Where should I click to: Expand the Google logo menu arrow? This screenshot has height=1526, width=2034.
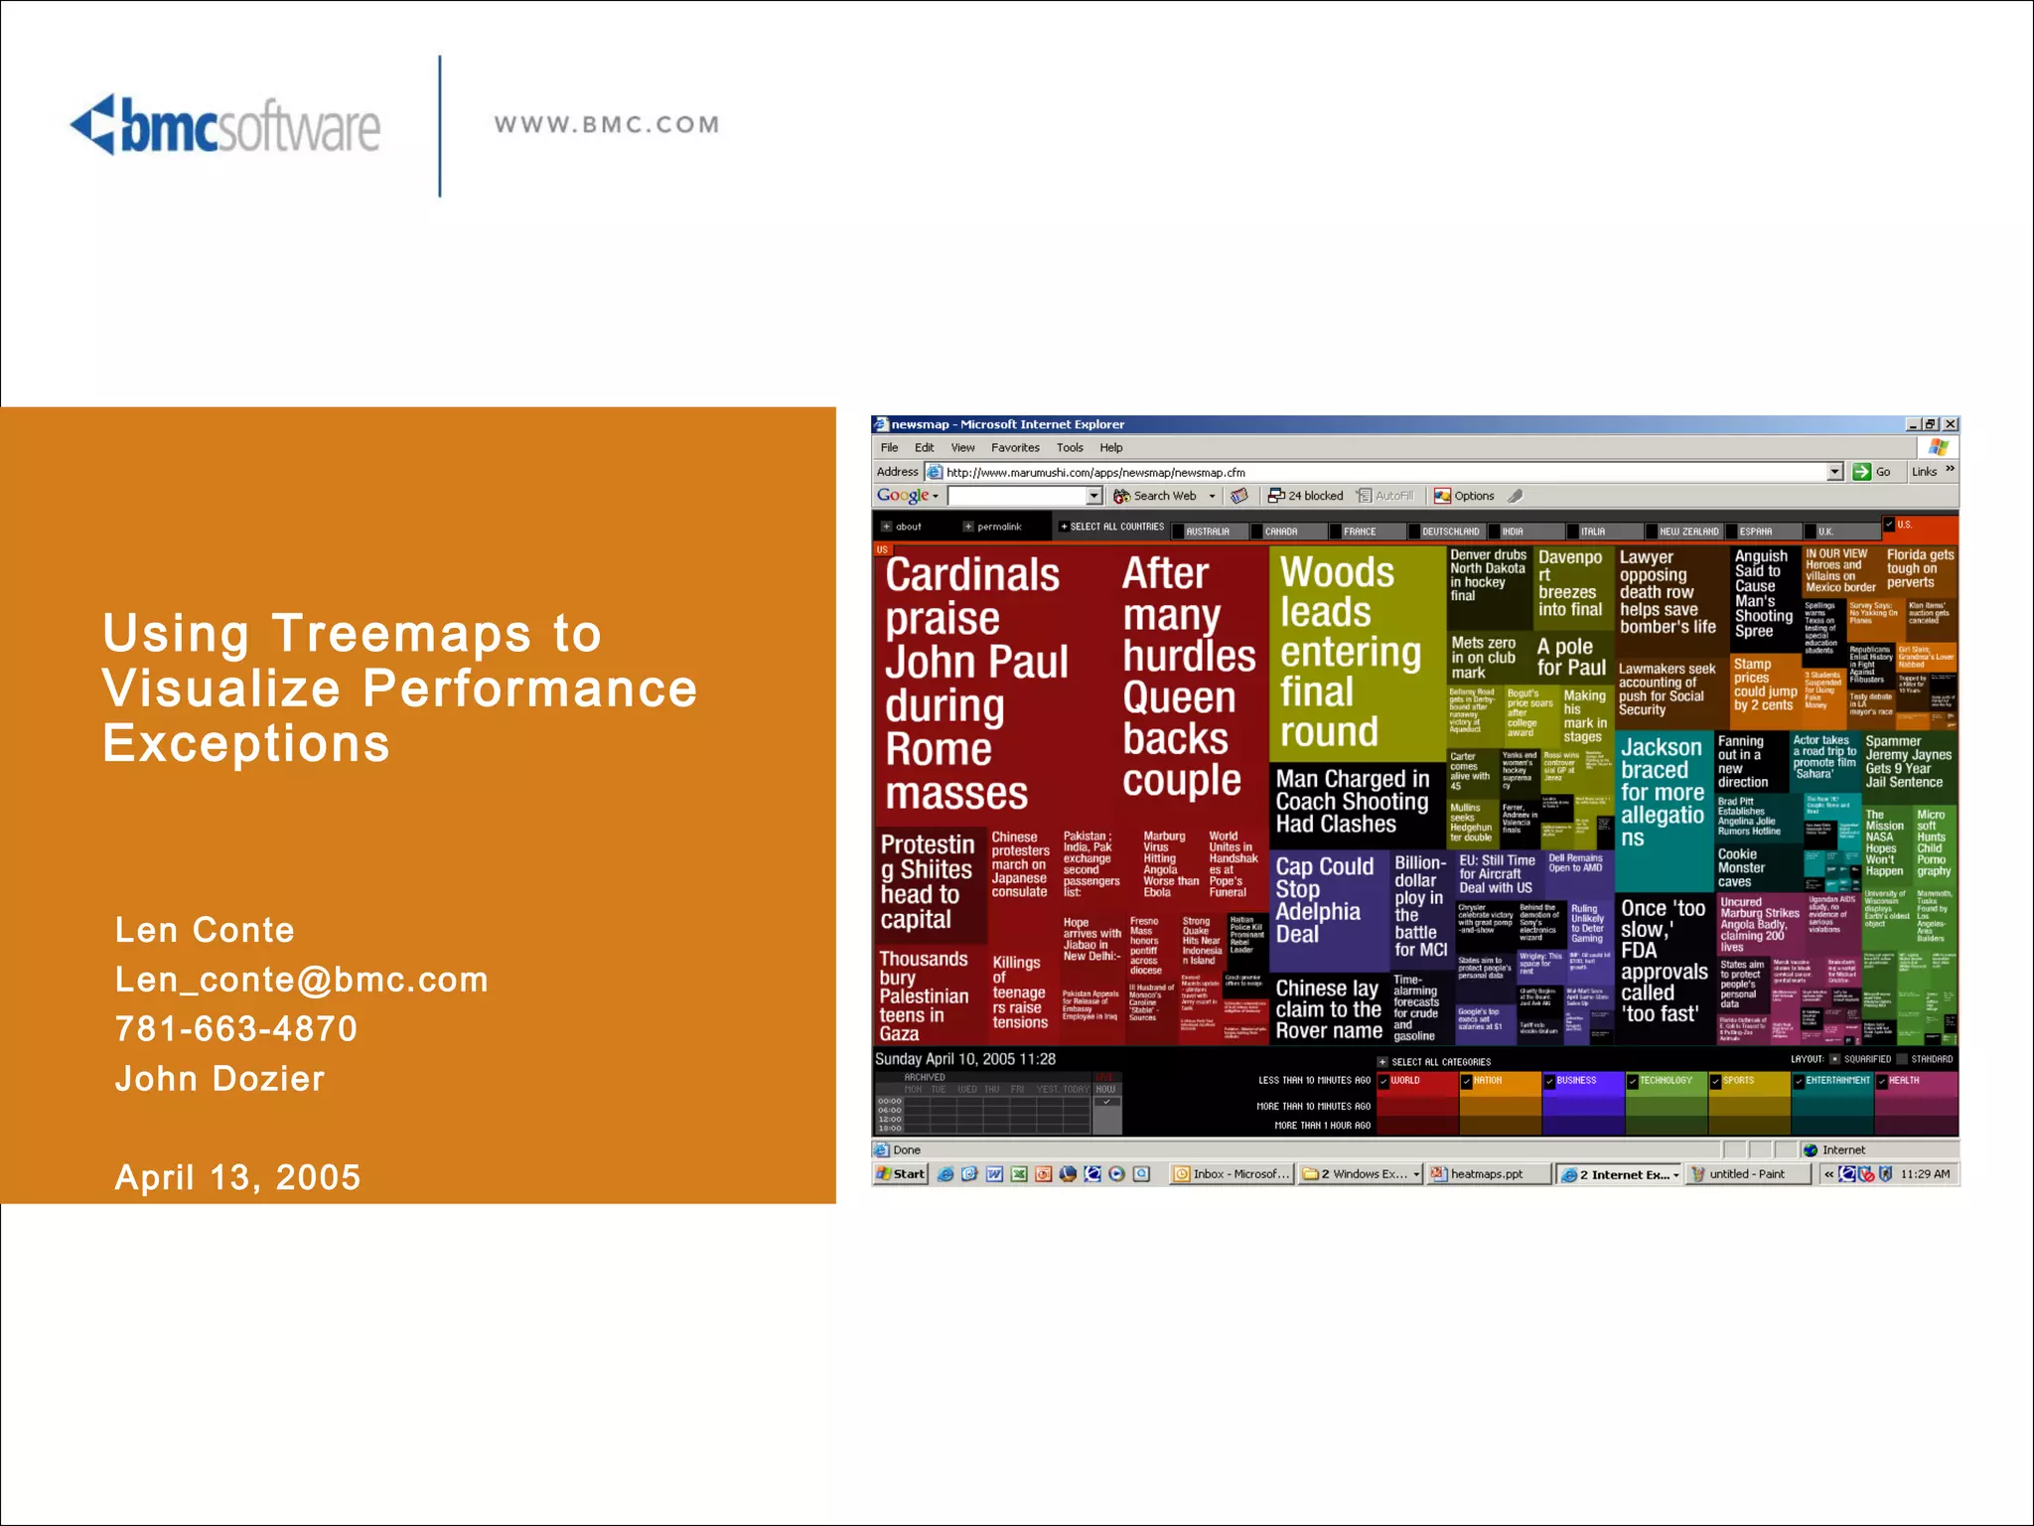click(936, 496)
